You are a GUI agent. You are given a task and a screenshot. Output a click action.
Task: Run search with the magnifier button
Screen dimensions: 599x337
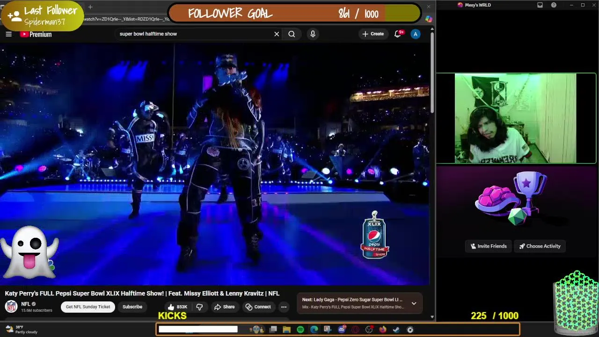point(292,34)
